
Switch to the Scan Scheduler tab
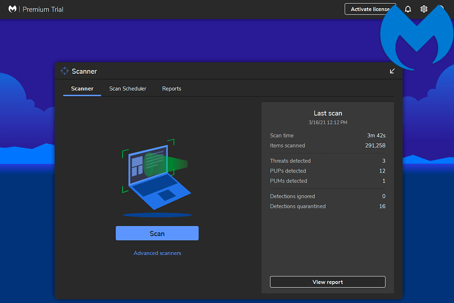point(128,89)
